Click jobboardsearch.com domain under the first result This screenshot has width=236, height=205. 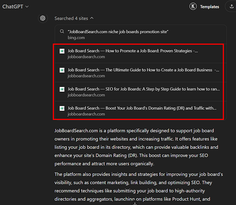click(86, 57)
